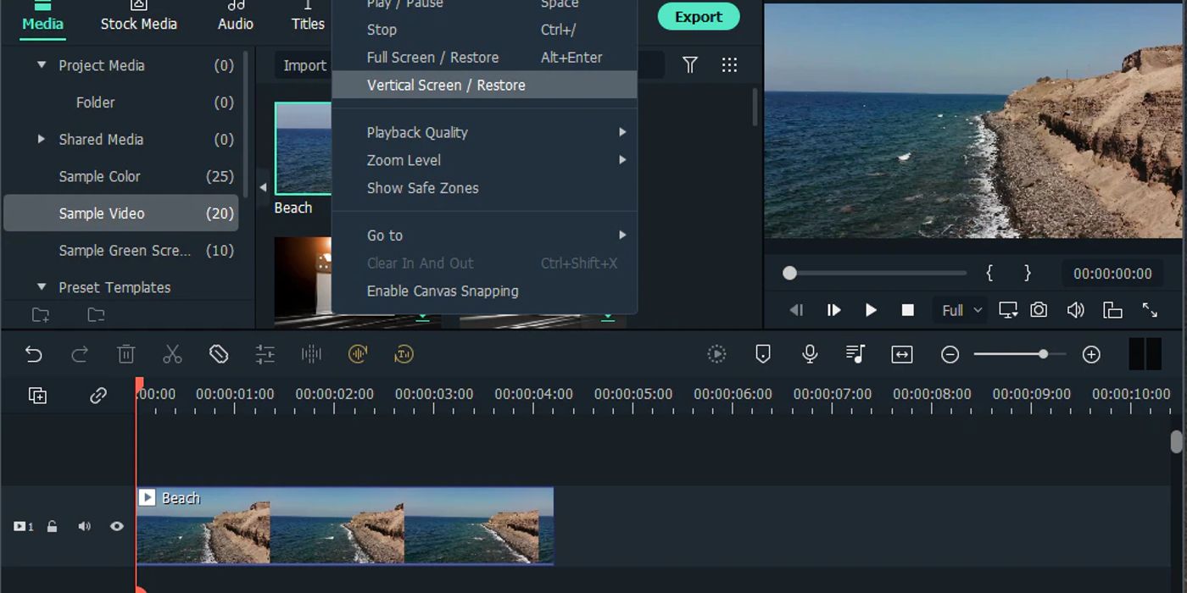Click the zoom-to-fit timeline icon

[x=902, y=355]
